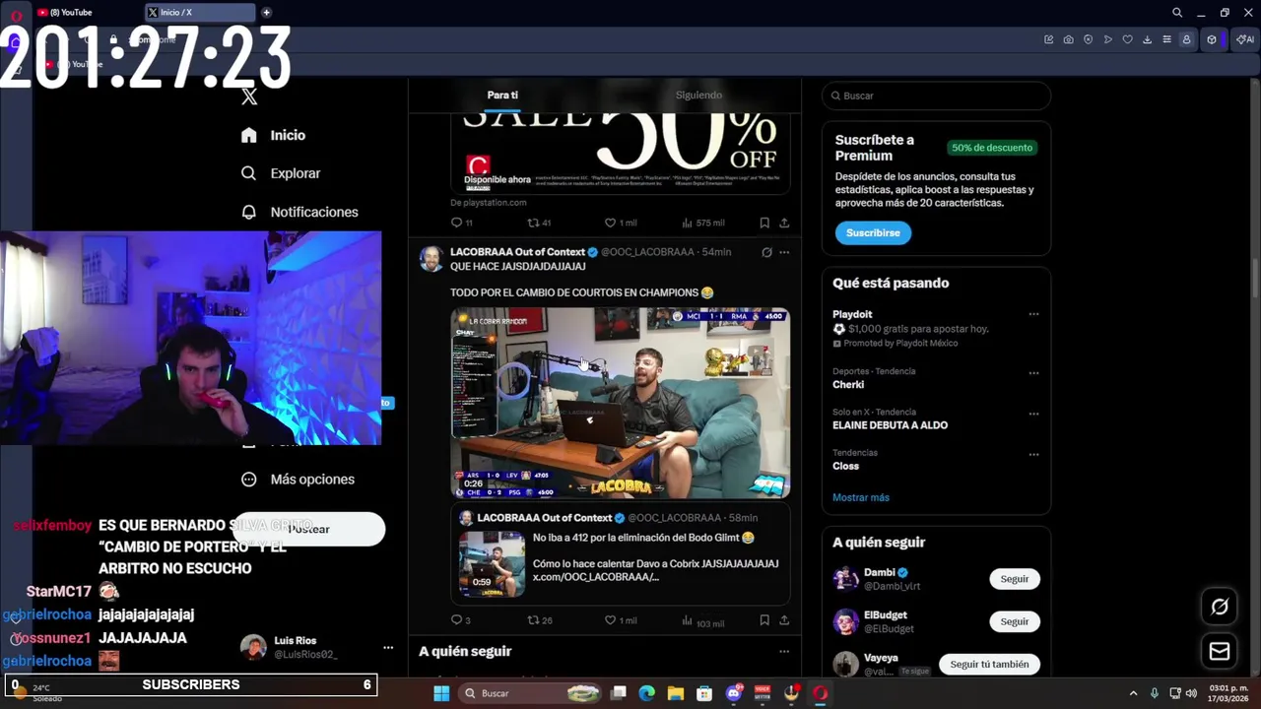This screenshot has height=709, width=1261.
Task: Open File Explorer from the taskbar
Action: pyautogui.click(x=675, y=693)
